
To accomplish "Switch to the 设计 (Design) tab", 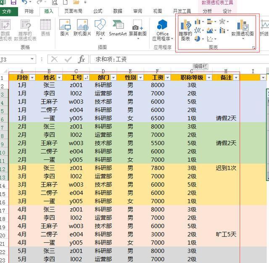I will tap(227, 11).
